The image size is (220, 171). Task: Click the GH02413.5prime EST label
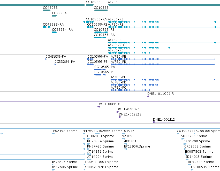[101, 136]
